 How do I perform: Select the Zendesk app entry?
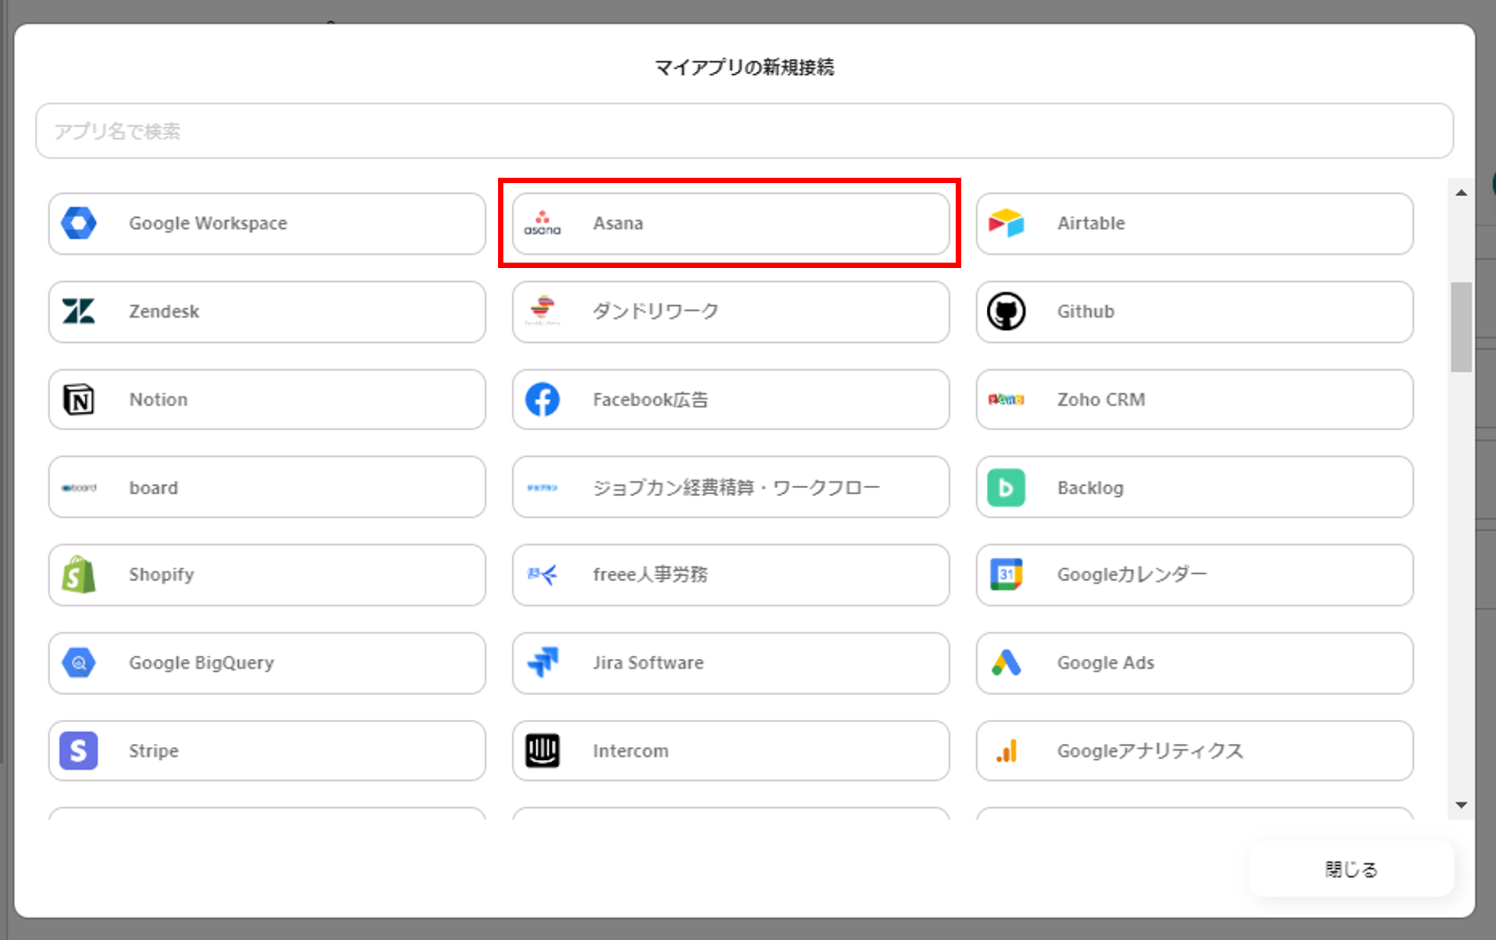[266, 311]
